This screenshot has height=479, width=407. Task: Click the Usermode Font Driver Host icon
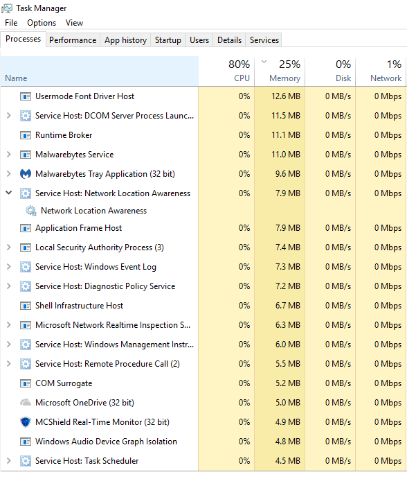pyautogui.click(x=26, y=96)
